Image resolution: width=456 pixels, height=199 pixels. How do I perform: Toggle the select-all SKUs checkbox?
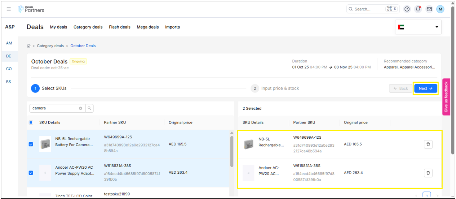[31, 122]
